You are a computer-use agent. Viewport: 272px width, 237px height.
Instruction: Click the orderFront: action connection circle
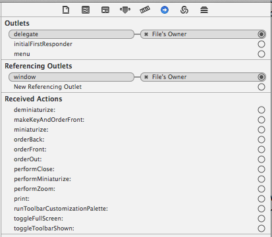(261, 149)
